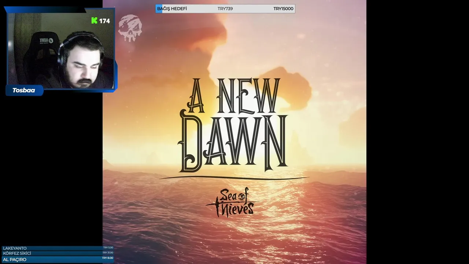Screen dimensions: 469x264
Task: Select the LAKEYANTO donor row
Action: pos(58,248)
